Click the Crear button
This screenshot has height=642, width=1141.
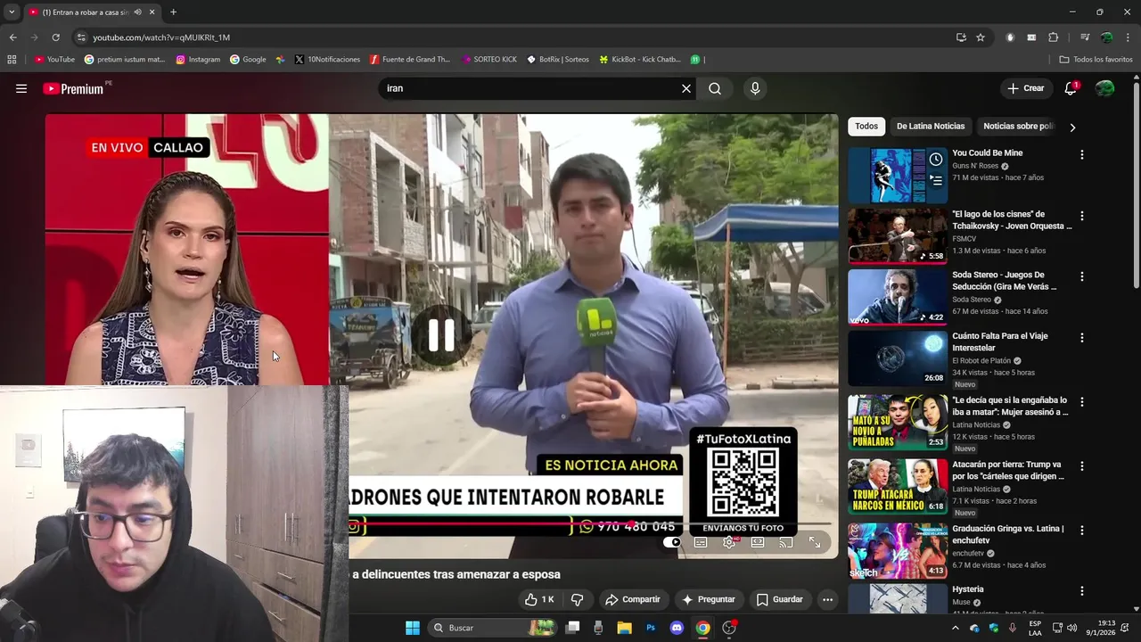pos(1026,88)
